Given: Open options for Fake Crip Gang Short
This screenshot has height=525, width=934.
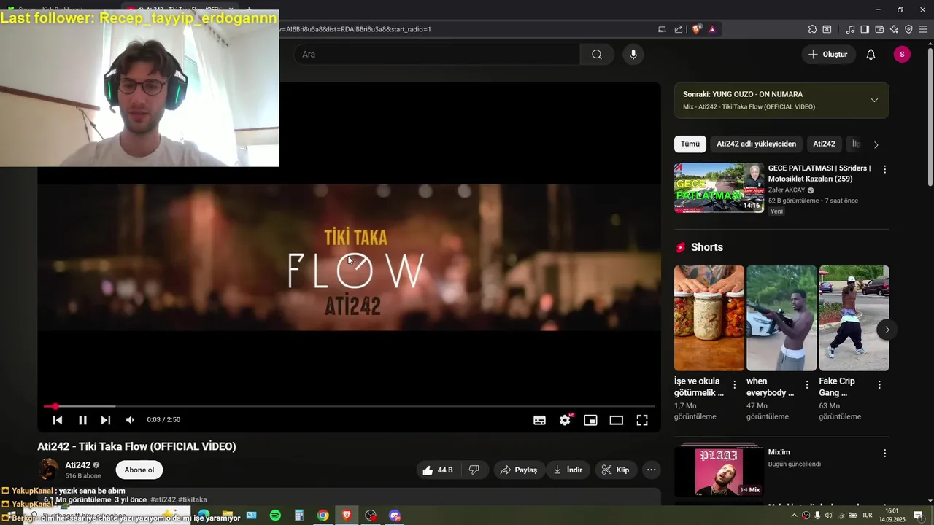Looking at the screenshot, I should coord(879,385).
